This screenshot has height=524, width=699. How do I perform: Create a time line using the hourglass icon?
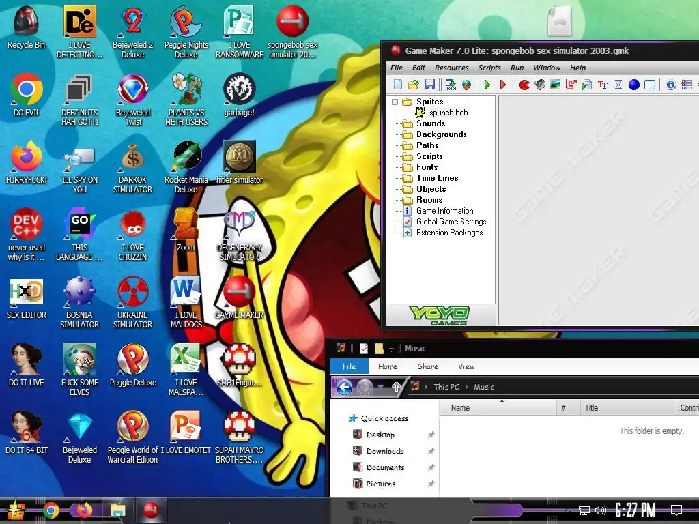click(x=618, y=84)
